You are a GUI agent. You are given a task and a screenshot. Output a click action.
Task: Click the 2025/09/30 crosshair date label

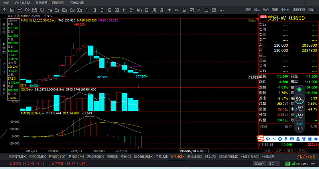point(193,151)
